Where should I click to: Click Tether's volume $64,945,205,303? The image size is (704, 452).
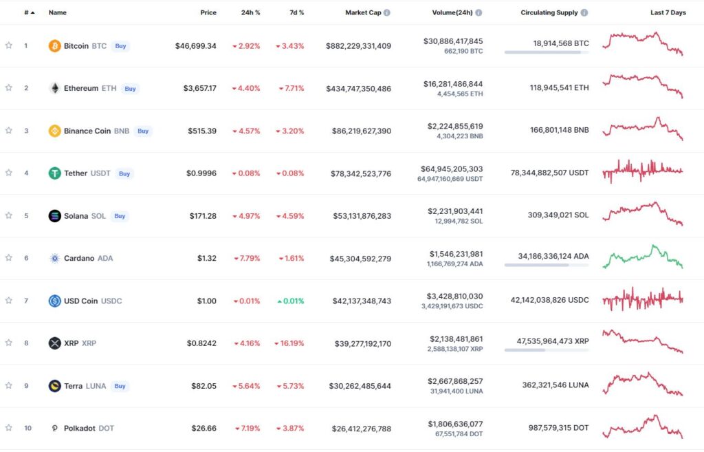452,169
